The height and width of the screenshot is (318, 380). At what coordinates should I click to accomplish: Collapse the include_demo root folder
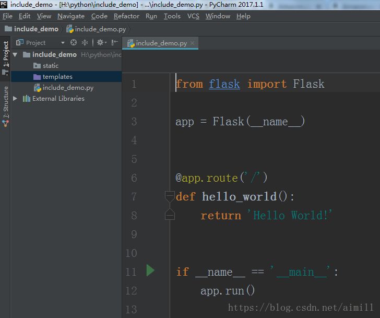(15, 55)
